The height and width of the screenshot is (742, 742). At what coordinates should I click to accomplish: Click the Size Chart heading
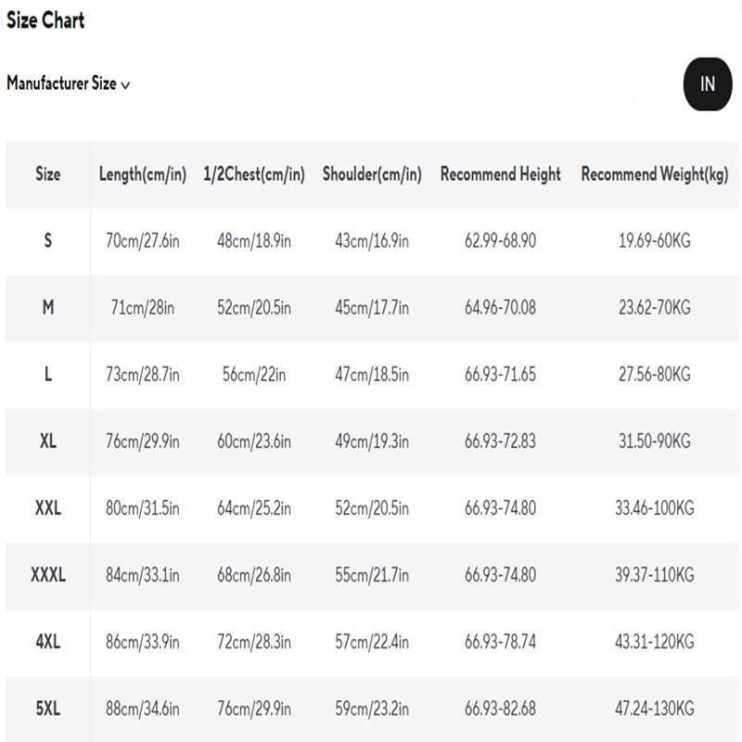click(45, 20)
